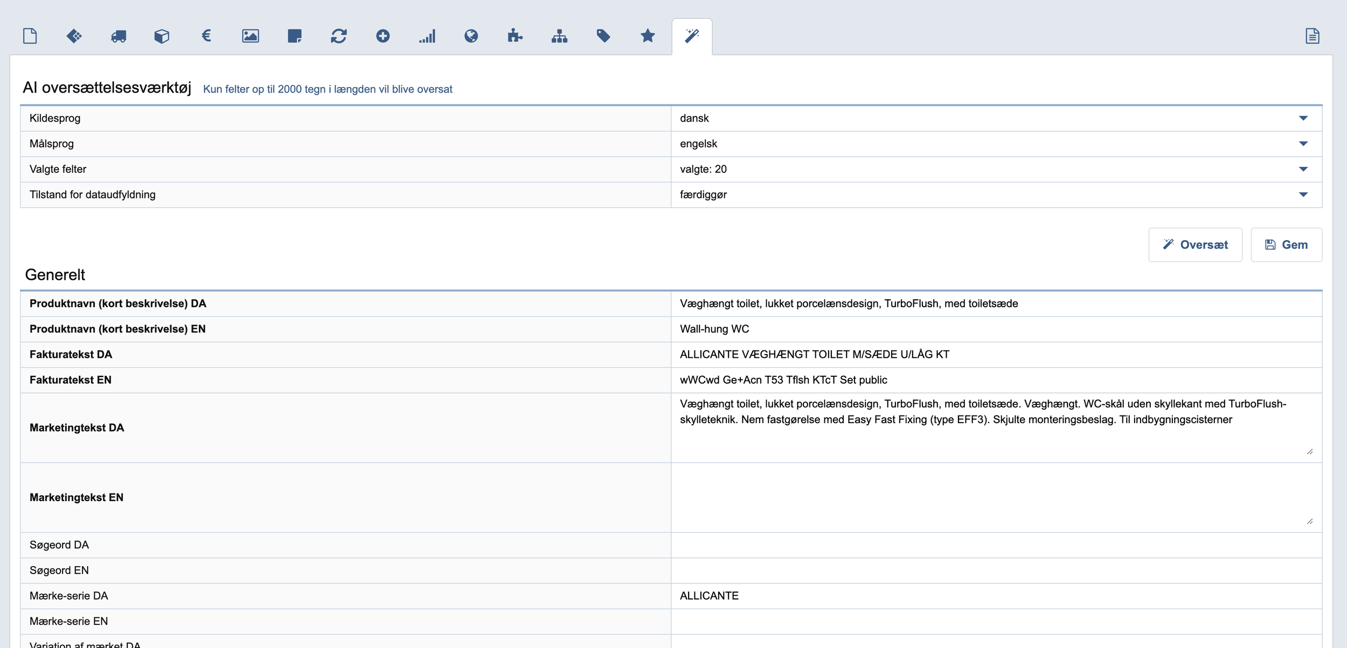Switch to the image gallery icon tab
Screen dimensions: 1347x648
click(x=251, y=36)
